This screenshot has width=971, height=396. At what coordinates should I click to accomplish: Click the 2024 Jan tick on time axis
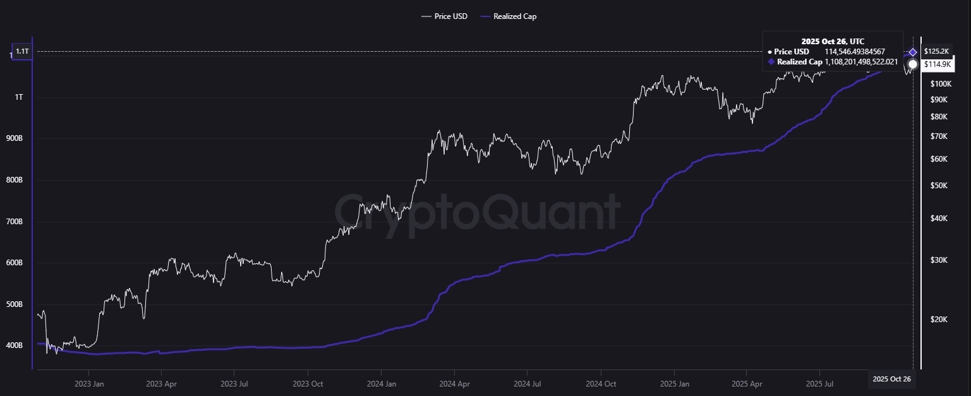381,383
